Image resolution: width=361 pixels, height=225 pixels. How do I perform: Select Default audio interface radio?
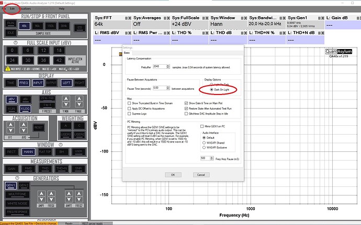click(x=204, y=138)
